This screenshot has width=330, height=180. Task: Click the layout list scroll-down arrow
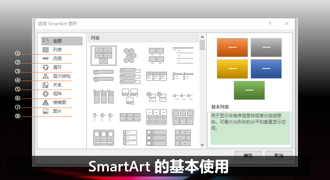pos(202,145)
